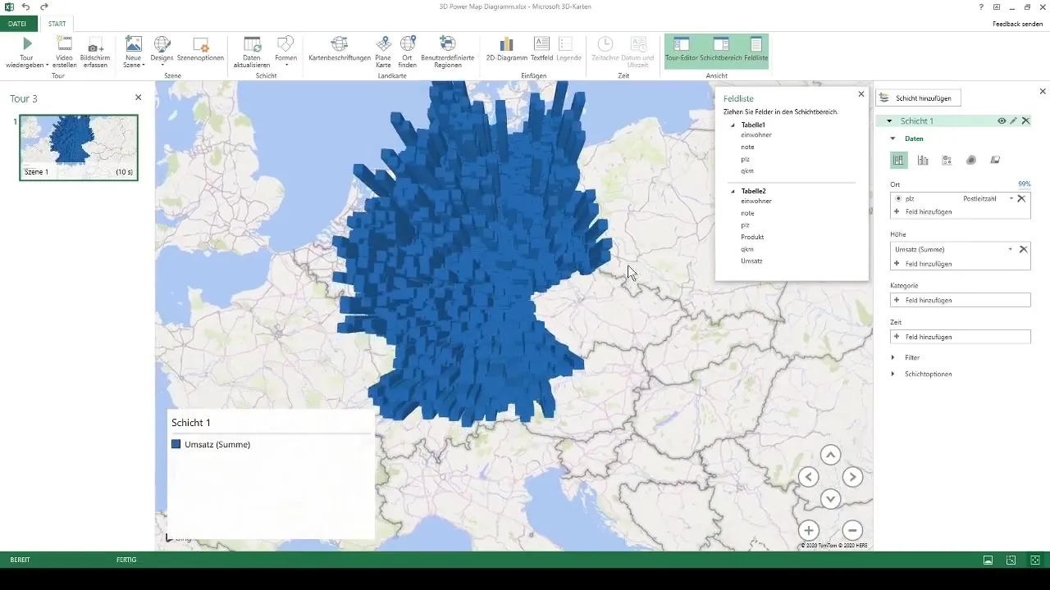
Task: Open help question mark icon
Action: click(981, 7)
